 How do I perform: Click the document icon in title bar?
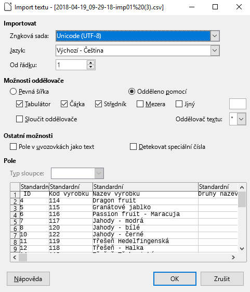[x=8, y=7]
